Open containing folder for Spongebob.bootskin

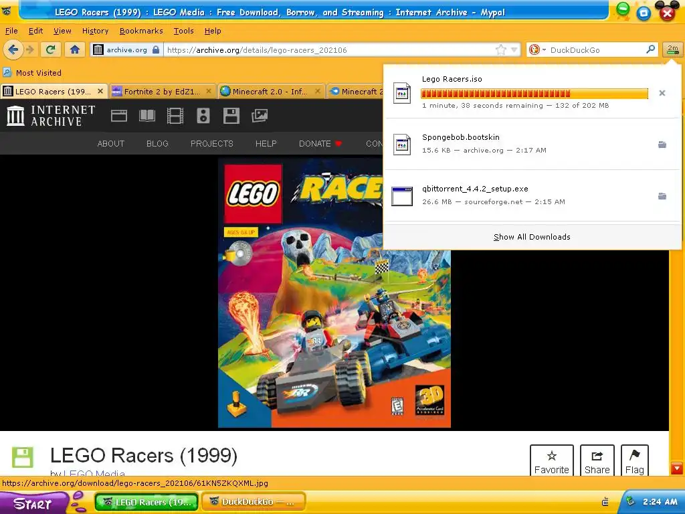tap(662, 145)
